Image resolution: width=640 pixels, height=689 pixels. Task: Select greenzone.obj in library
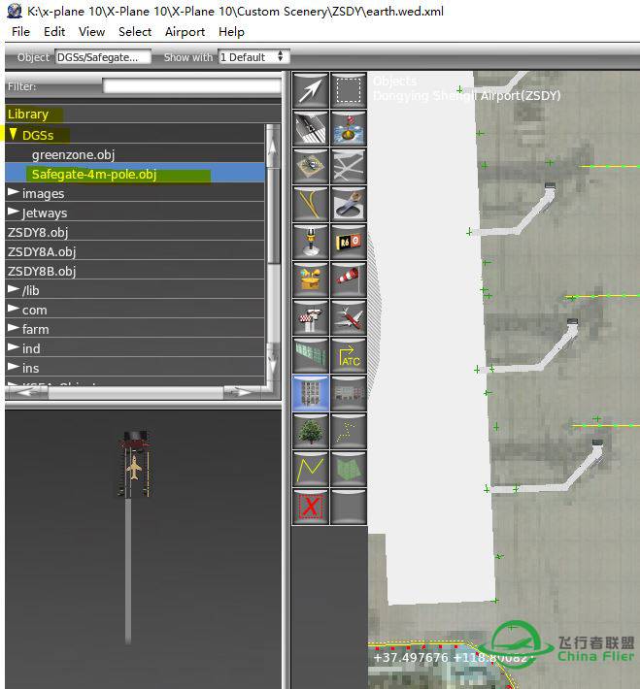point(135,154)
